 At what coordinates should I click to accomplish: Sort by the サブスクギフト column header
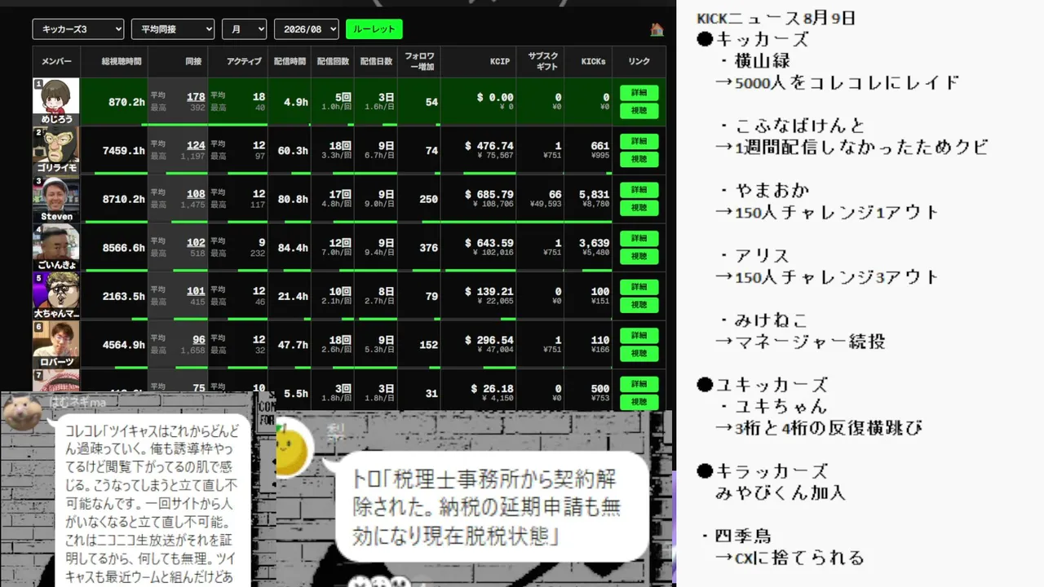[x=542, y=61]
